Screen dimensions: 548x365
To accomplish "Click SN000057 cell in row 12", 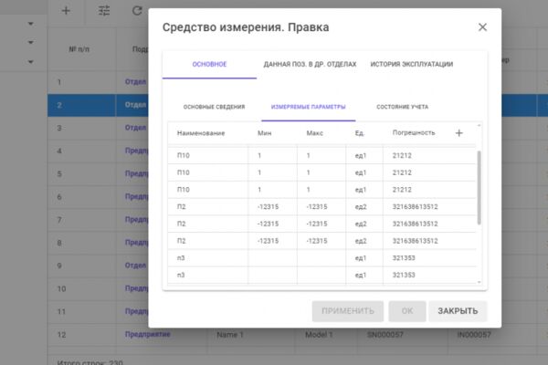I will coord(385,335).
